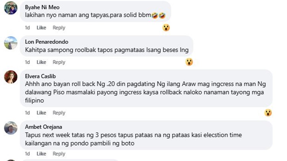Image resolution: width=287 pixels, height=161 pixels.
Task: Open the 1d timestamp on Ambet Orejana's comment
Action: [x=28, y=154]
